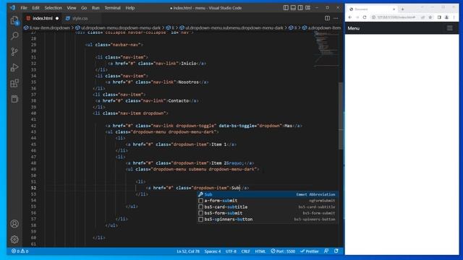Select the Sub Emmet Abbreviation suggestion
The height and width of the screenshot is (260, 463).
(x=268, y=194)
